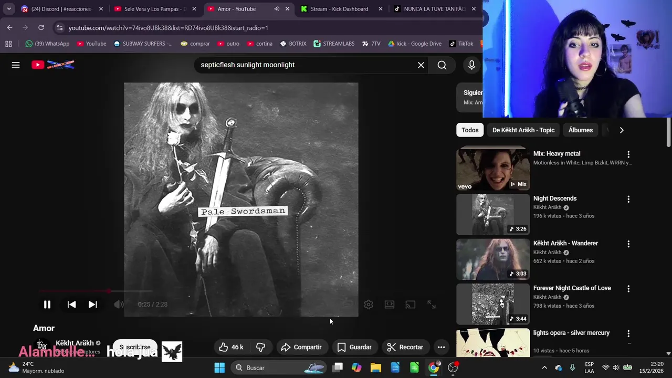The width and height of the screenshot is (672, 378).
Task: Clear the search box text
Action: tap(421, 65)
